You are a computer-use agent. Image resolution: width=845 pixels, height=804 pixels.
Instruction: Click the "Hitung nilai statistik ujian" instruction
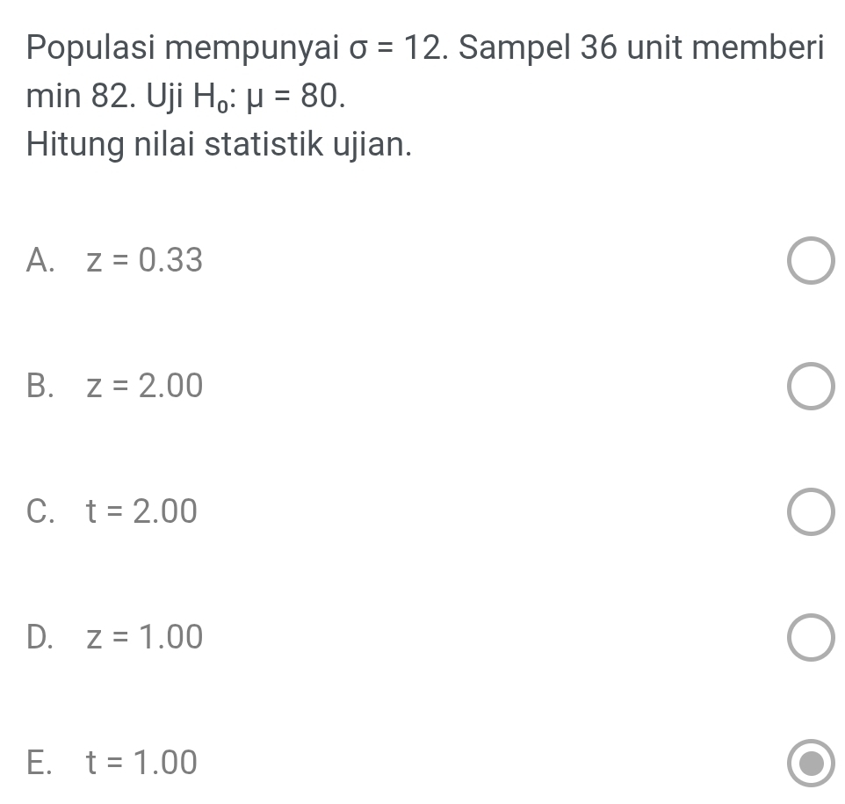220,144
